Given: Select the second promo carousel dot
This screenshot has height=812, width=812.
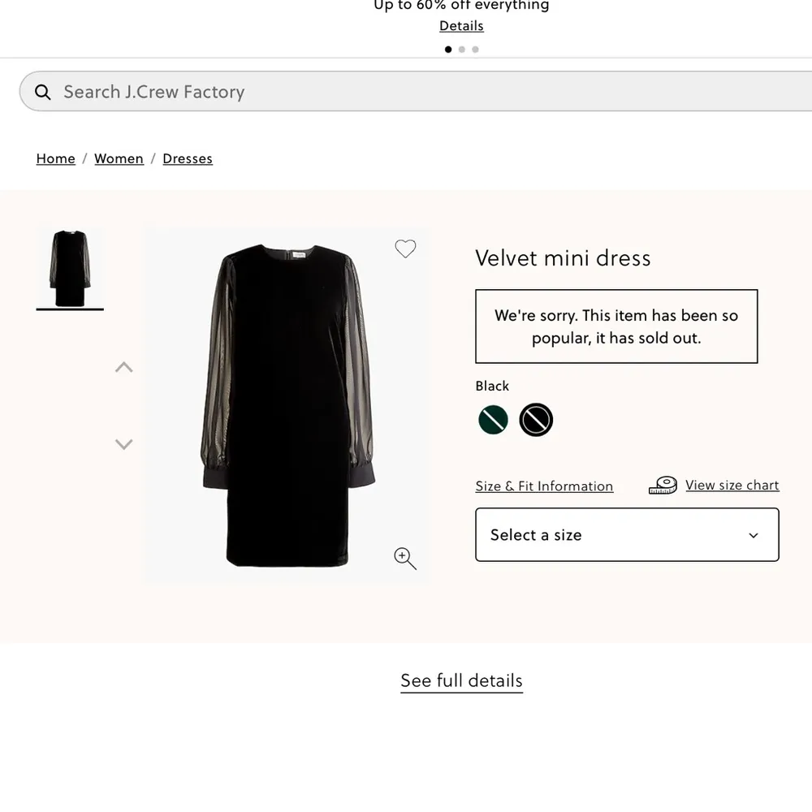Looking at the screenshot, I should click(461, 49).
